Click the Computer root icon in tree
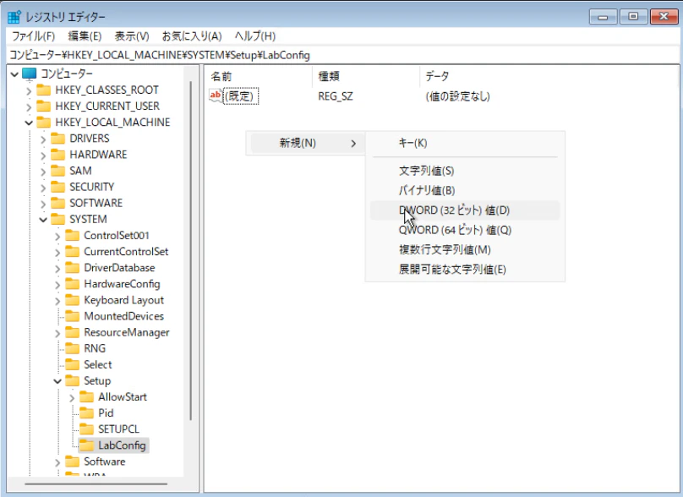The image size is (683, 497). [x=30, y=74]
